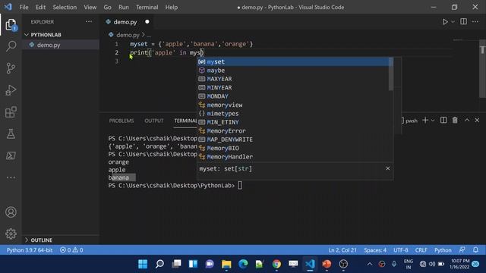
Task: Switch to the TERMINAL panel tab
Action: coord(185,121)
